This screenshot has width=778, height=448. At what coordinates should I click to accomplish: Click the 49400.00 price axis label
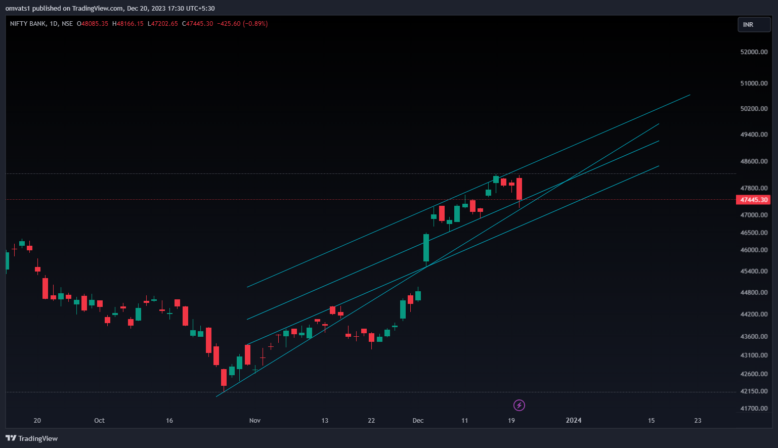(x=754, y=135)
